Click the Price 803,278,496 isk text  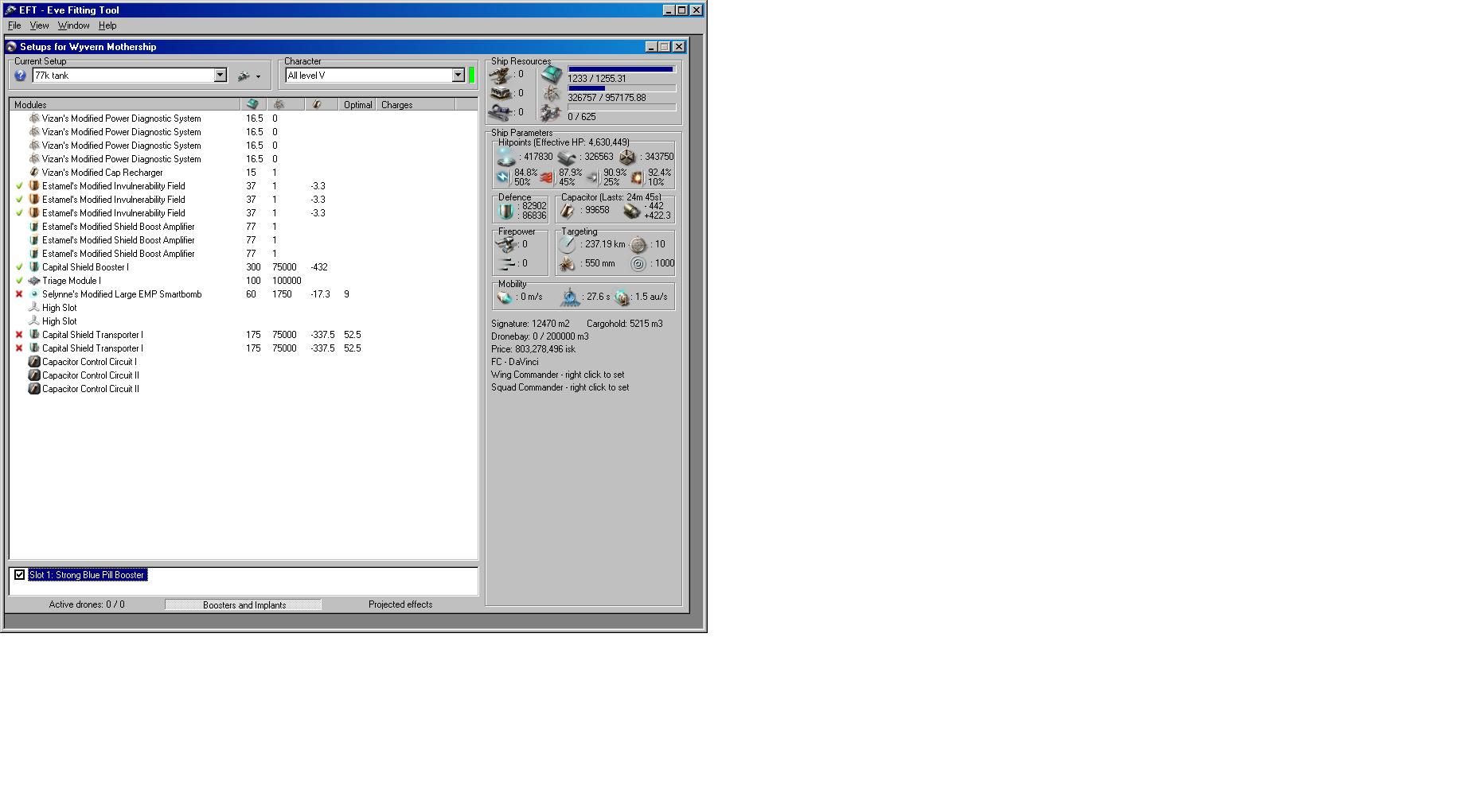[533, 349]
